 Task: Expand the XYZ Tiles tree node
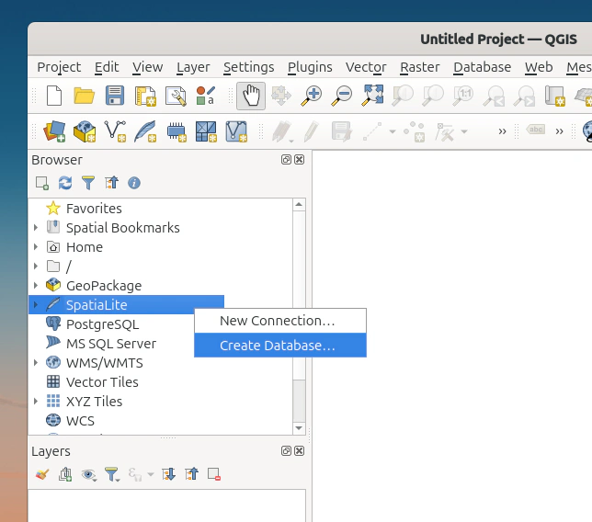point(36,402)
